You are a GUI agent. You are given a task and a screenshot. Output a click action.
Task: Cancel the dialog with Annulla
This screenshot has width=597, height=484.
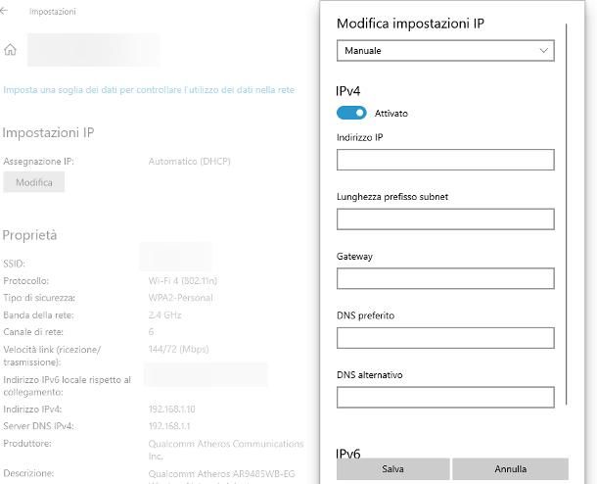(510, 469)
